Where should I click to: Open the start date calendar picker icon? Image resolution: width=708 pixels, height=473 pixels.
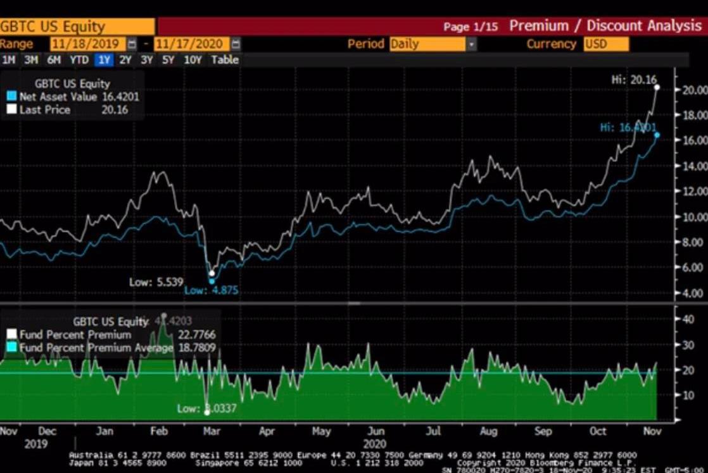(132, 44)
